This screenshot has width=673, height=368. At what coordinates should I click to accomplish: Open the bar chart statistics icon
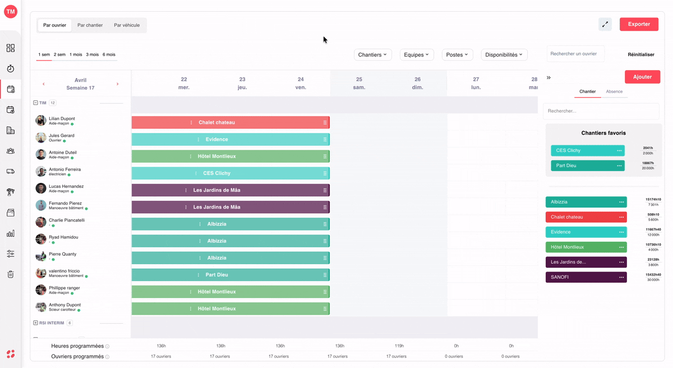11,233
